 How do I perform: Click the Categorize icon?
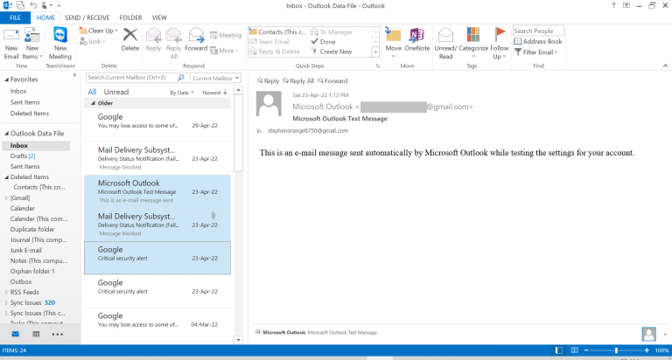(x=473, y=40)
